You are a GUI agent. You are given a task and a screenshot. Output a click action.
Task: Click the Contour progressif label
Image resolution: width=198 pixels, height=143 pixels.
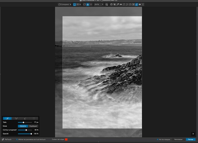pyautogui.click(x=9, y=130)
